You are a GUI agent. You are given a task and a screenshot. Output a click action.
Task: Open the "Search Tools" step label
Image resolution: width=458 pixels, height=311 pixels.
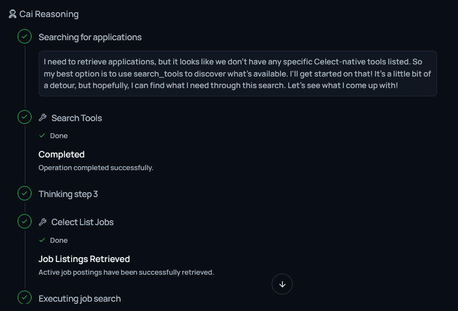[77, 118]
